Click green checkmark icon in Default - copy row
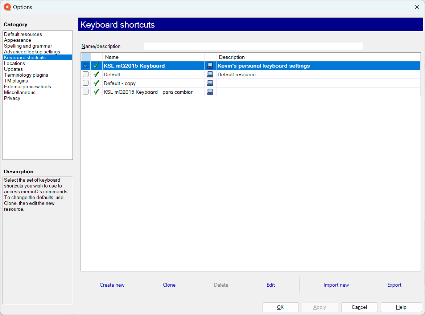This screenshot has height=315, width=425. point(96,83)
